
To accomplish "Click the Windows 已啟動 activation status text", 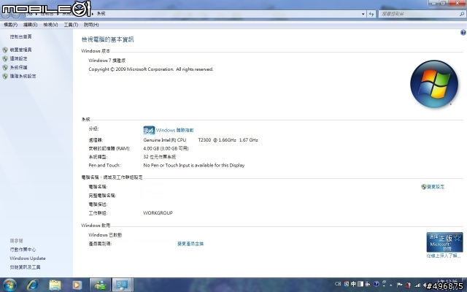I will [105, 235].
